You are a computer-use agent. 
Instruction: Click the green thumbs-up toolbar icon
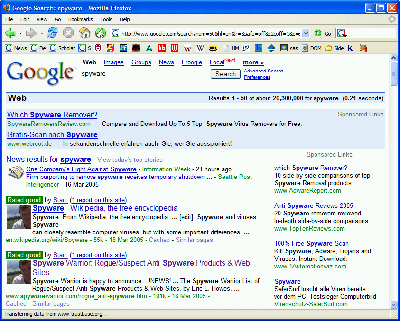tap(101, 33)
